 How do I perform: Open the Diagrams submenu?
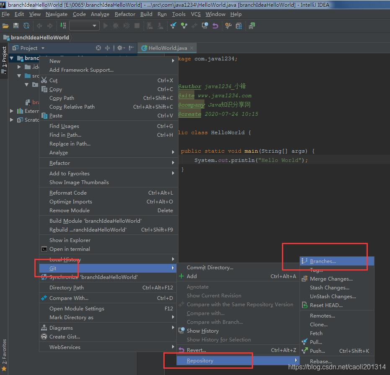coord(108,328)
